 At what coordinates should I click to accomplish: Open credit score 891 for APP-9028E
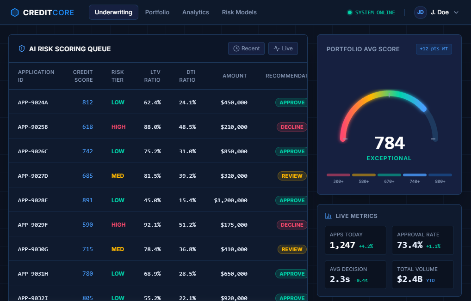(87, 200)
